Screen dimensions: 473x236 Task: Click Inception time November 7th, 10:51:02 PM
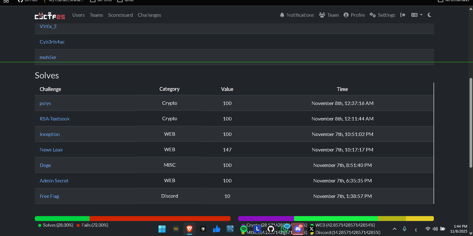coord(342,134)
